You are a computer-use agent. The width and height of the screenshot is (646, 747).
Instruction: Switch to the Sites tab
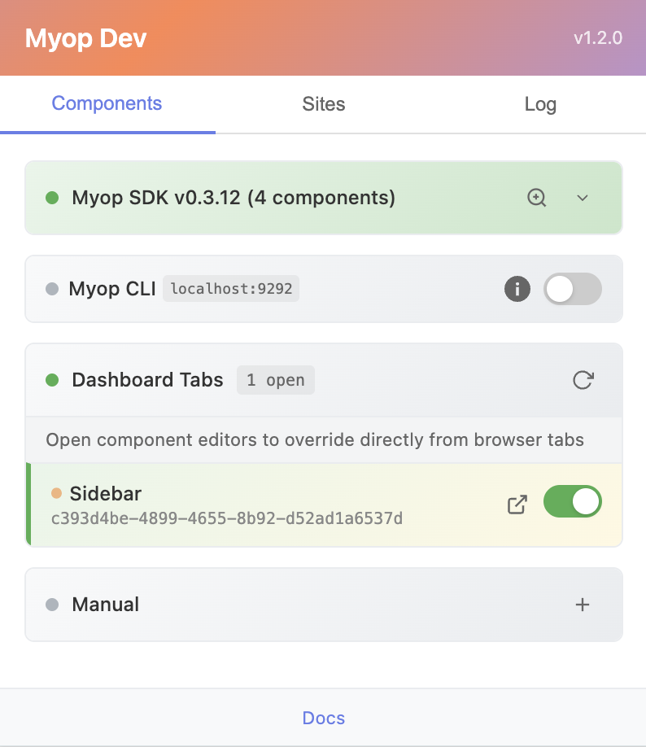click(x=323, y=104)
